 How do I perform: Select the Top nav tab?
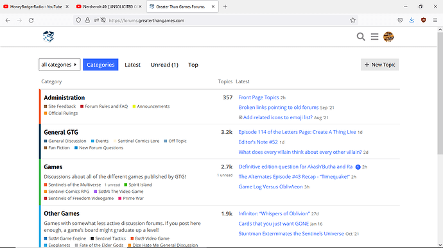coord(193,65)
